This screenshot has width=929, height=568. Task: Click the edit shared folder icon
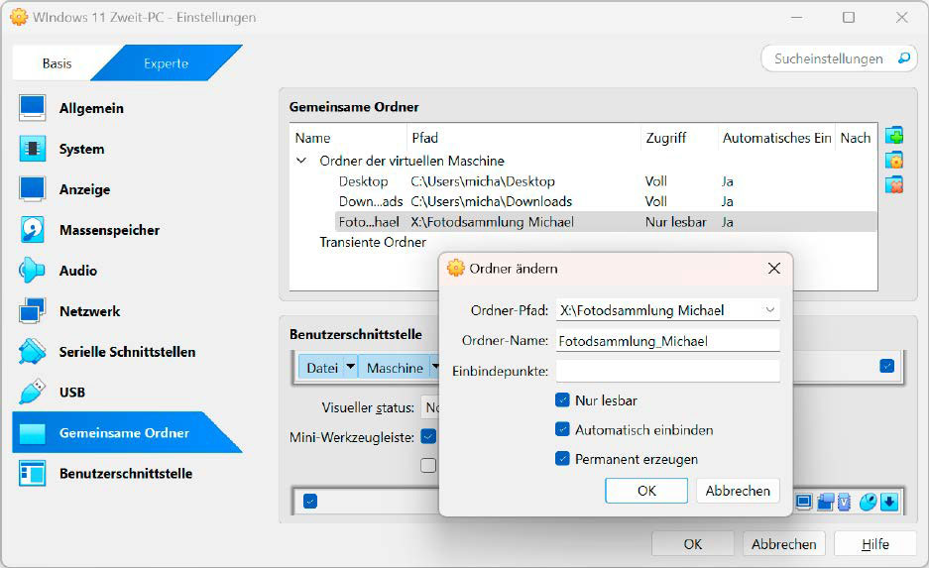[894, 160]
